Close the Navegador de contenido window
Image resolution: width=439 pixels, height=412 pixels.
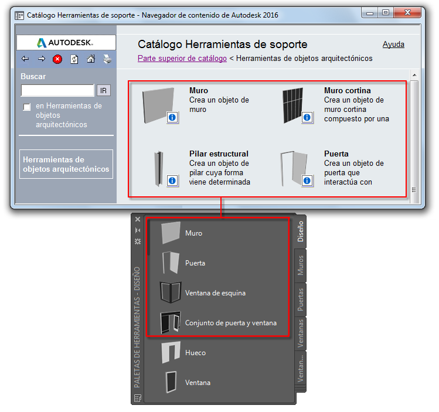click(x=407, y=12)
